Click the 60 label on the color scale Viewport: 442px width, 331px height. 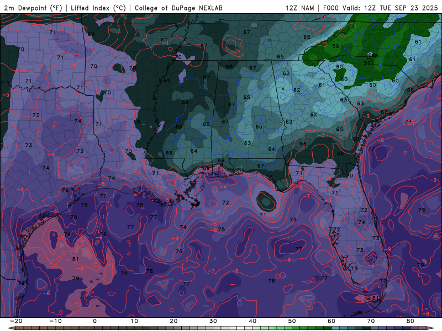pos(331,321)
